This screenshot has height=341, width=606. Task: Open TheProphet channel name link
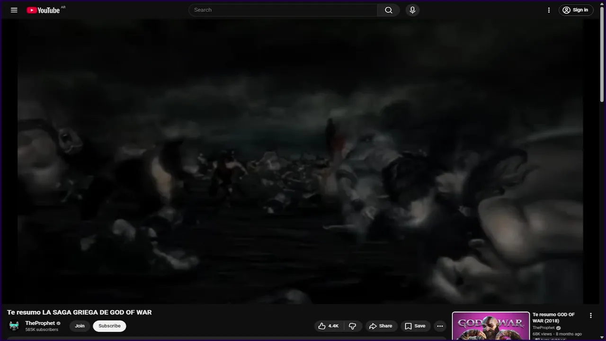[40, 323]
